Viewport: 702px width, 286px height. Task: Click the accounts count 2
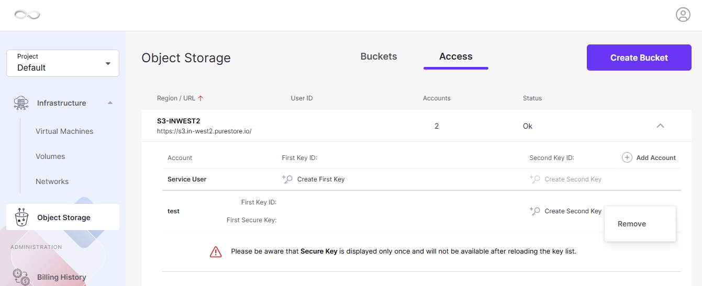point(437,126)
